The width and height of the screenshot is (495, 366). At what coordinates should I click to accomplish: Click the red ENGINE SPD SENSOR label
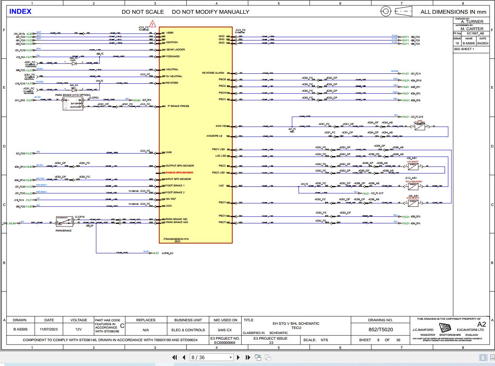(x=179, y=173)
